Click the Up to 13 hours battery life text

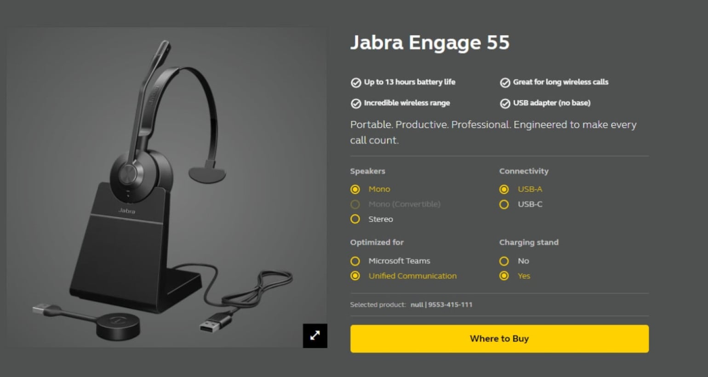pyautogui.click(x=410, y=82)
